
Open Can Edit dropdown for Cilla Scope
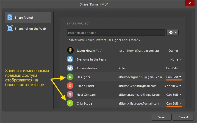pos(174,103)
